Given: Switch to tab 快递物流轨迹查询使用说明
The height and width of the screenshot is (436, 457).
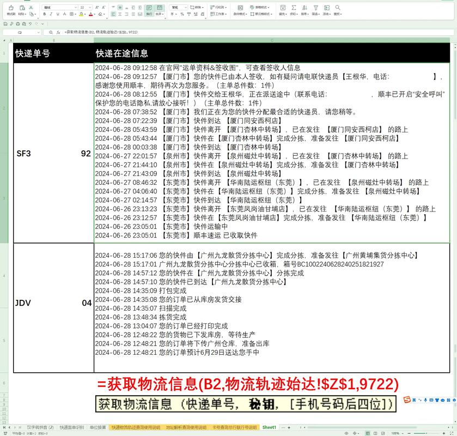Looking at the screenshot, I should pyautogui.click(x=136, y=427).
